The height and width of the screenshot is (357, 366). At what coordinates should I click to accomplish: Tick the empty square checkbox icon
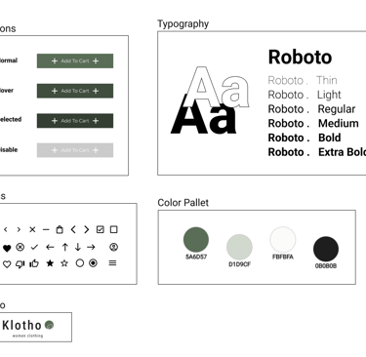point(113,229)
